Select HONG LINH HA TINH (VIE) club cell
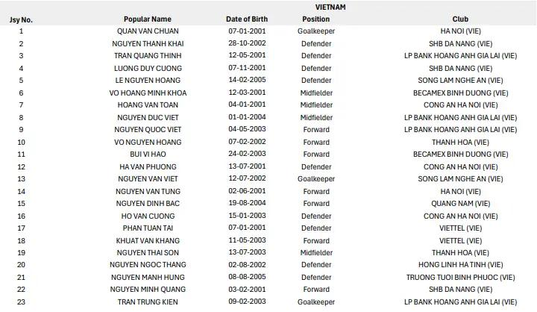This screenshot has width=537, height=312. [x=460, y=265]
